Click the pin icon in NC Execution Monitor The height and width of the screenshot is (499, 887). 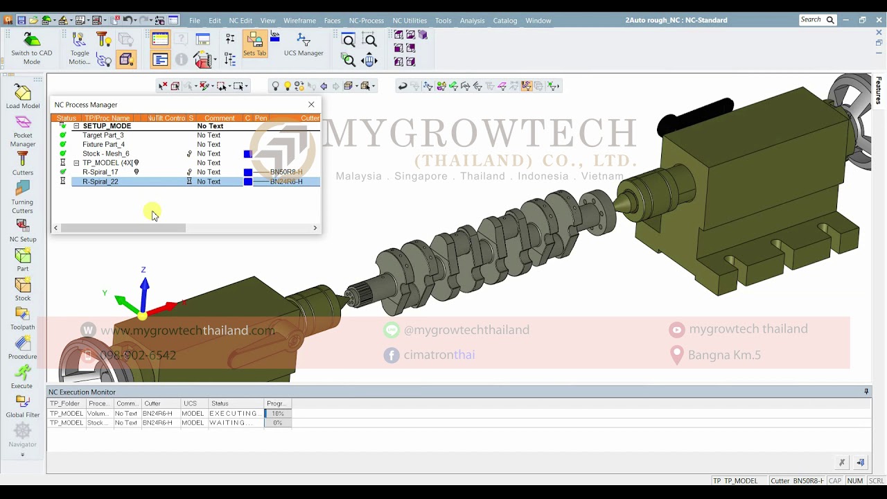tap(866, 392)
